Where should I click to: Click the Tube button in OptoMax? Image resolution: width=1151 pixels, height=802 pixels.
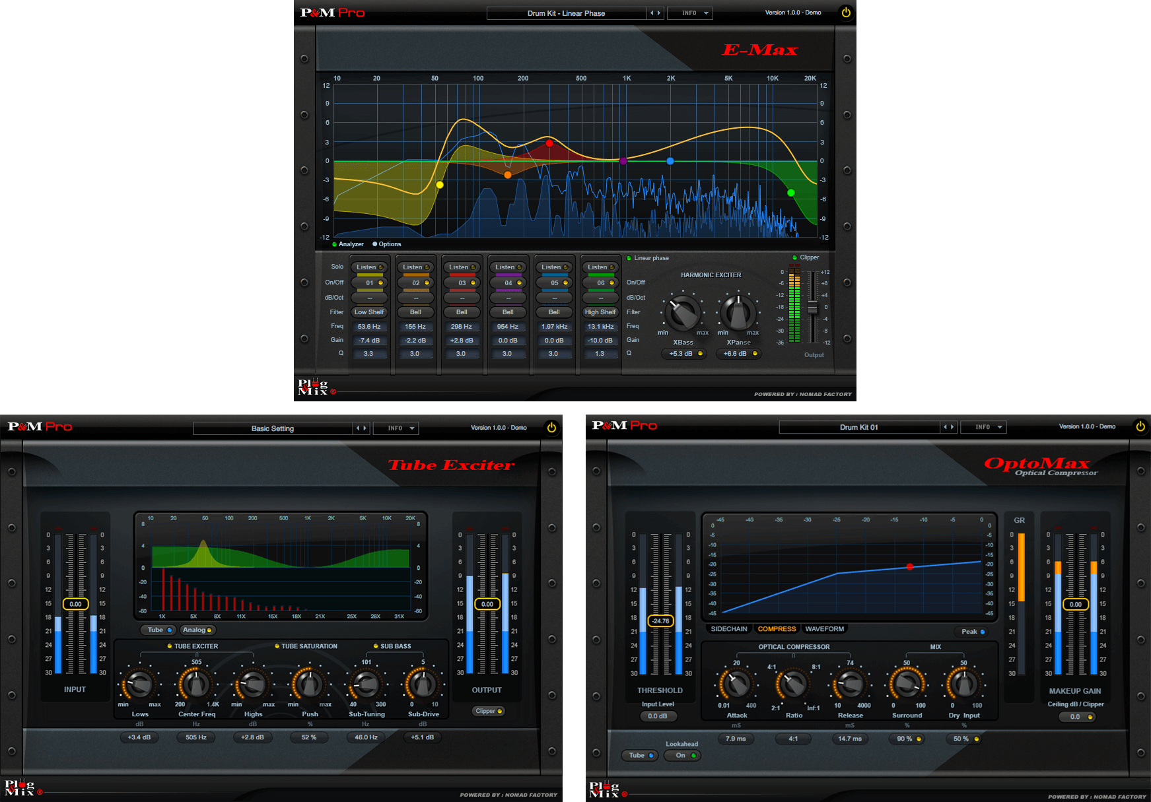click(641, 755)
